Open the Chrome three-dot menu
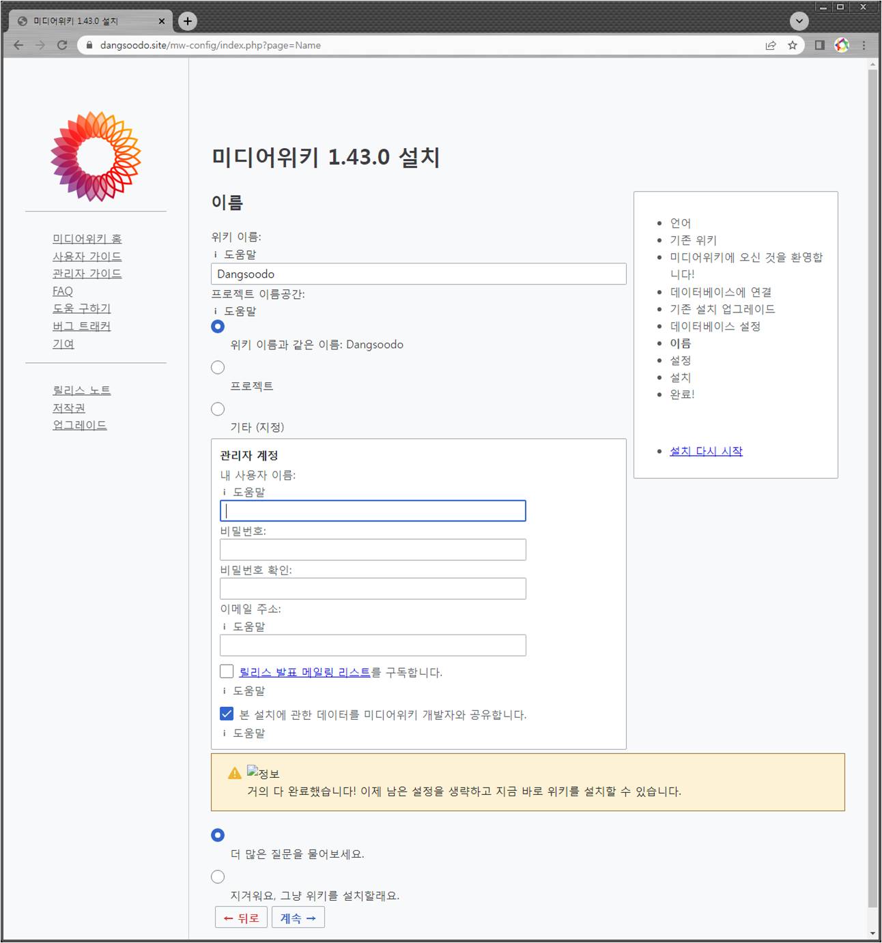This screenshot has height=943, width=882. pos(864,45)
